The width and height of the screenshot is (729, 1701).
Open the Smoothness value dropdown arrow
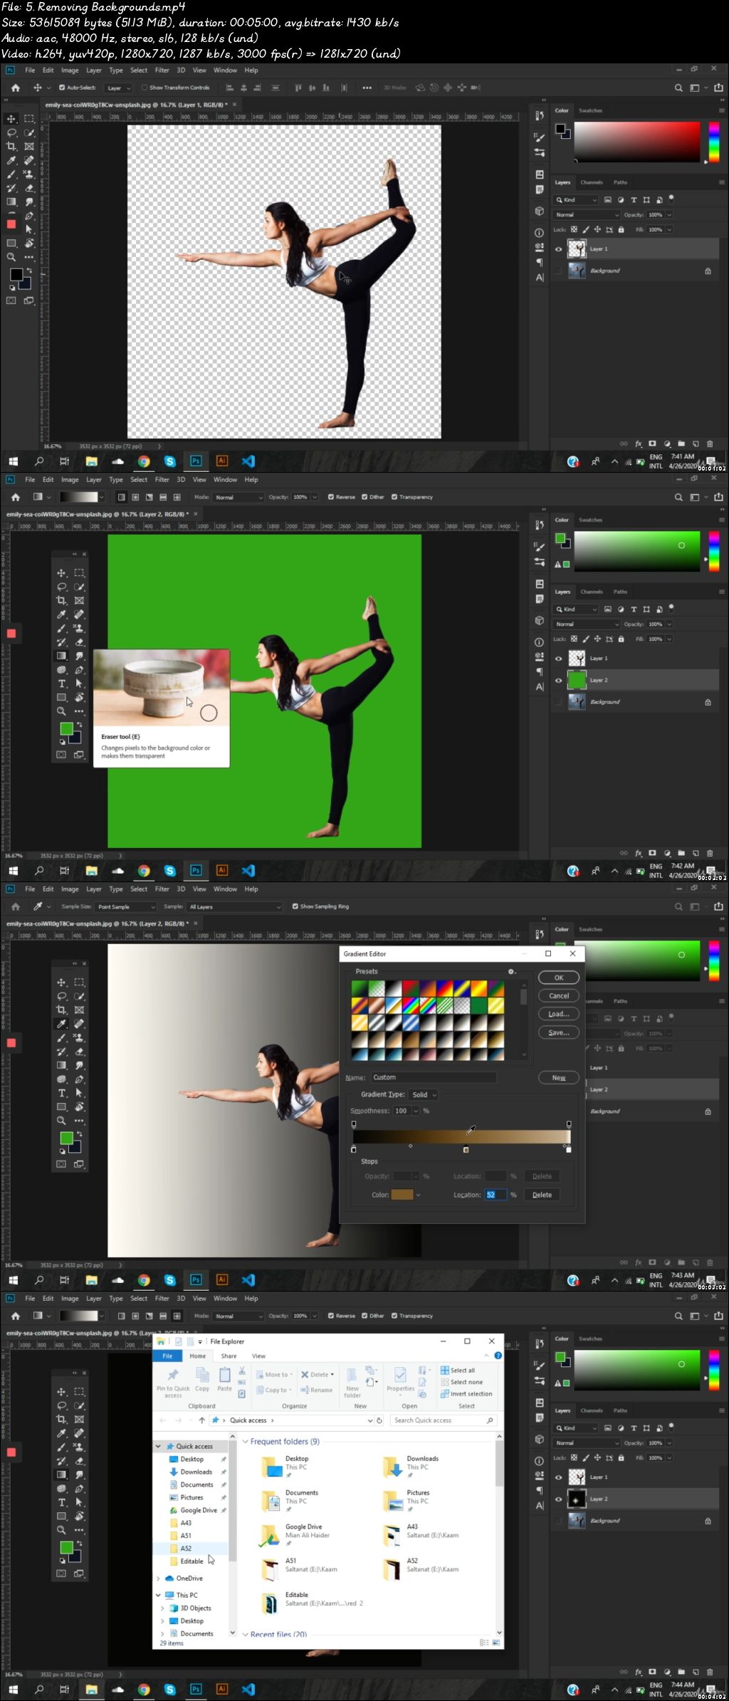pos(417,1111)
